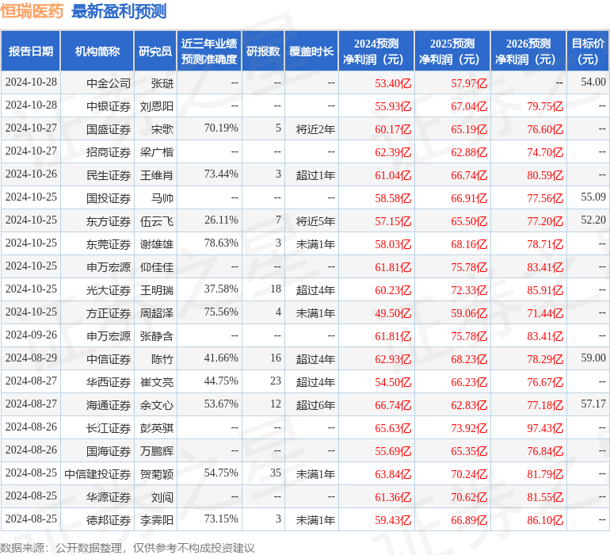Viewport: 610px width, 555px height.
Task: Click target price 55.09
Action: [593, 197]
